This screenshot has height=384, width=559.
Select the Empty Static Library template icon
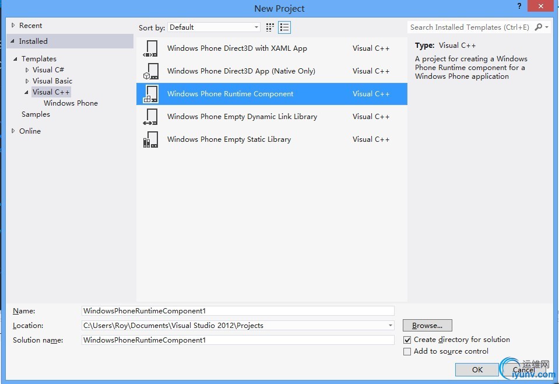coord(150,139)
